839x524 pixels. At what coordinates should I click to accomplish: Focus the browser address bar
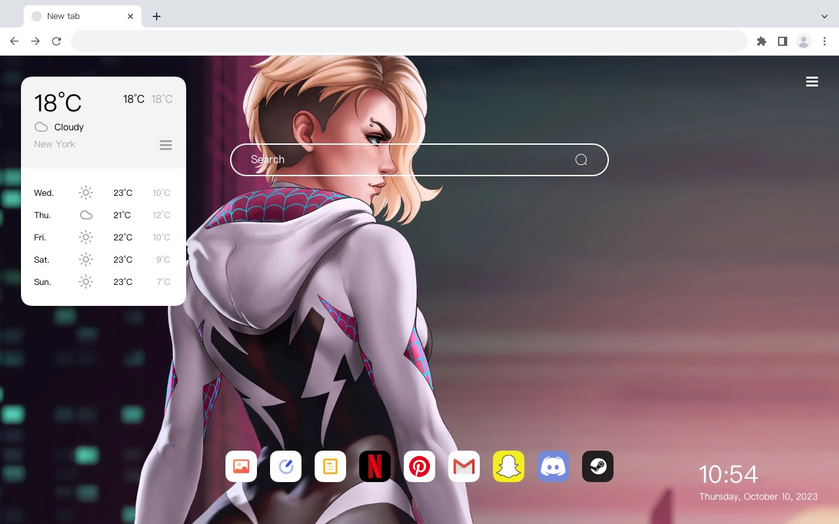[409, 41]
